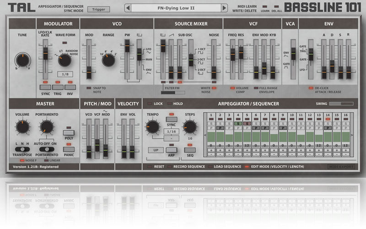Click the STEPS knob
366x229 pixels.
190,127
